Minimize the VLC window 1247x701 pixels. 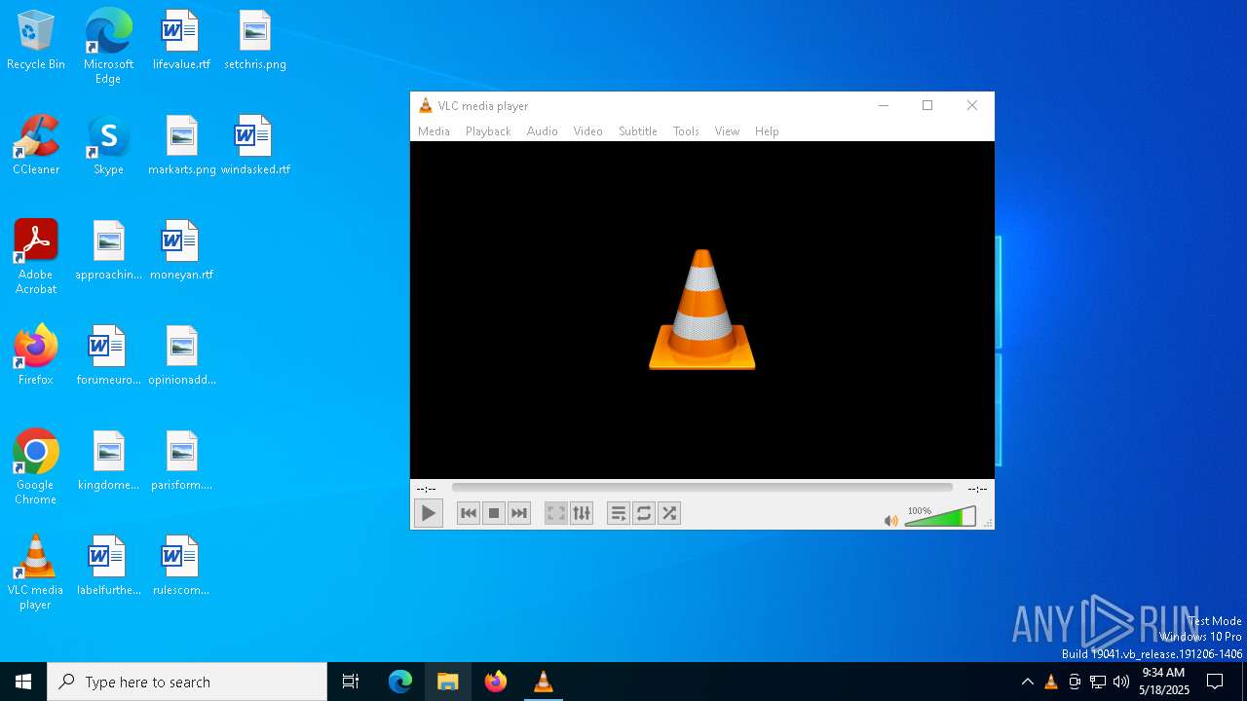point(884,105)
